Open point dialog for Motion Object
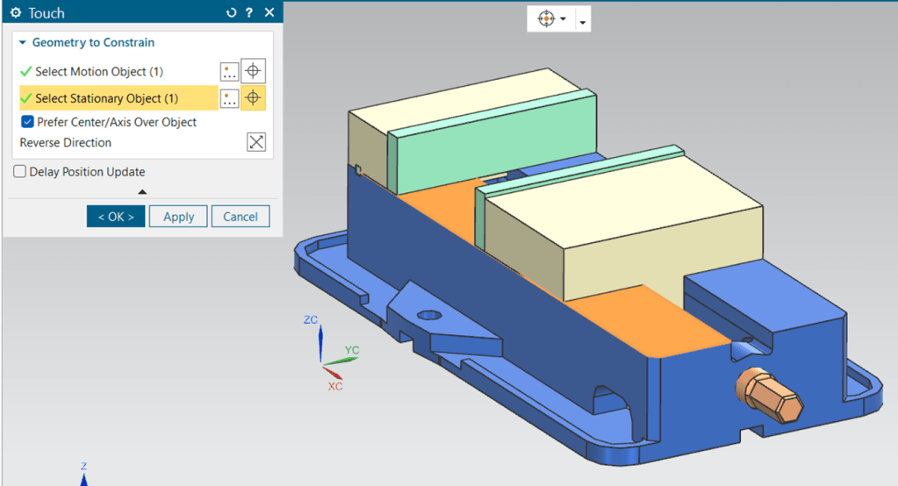This screenshot has height=486, width=898. 229,72
